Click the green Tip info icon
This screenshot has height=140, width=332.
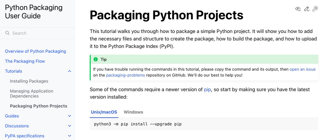point(96,59)
